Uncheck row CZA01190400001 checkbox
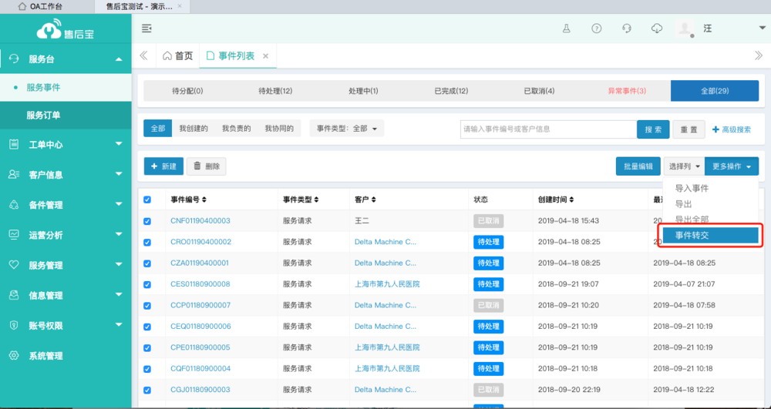This screenshot has width=771, height=409. coord(147,263)
